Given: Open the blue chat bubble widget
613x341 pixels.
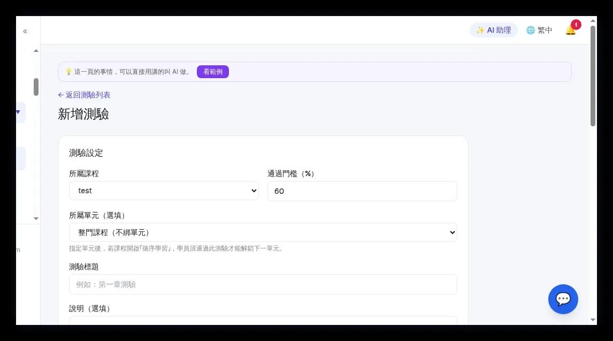Looking at the screenshot, I should 563,299.
